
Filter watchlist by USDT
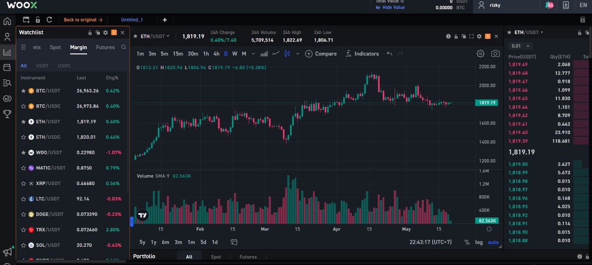pyautogui.click(x=42, y=65)
